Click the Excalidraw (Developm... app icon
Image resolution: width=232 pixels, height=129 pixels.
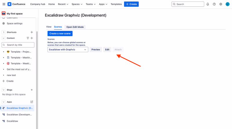coord(4,115)
